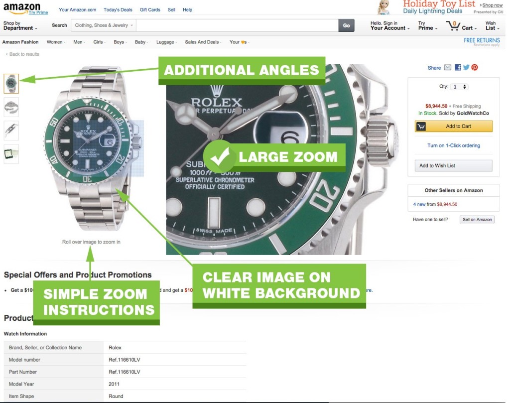Select the watch front view thumbnail
The width and height of the screenshot is (510, 403).
coord(11,84)
